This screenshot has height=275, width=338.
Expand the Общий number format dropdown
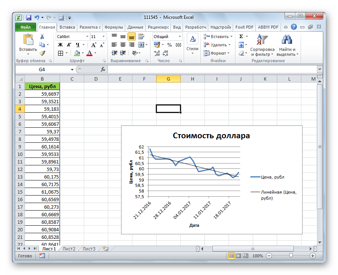(179, 37)
